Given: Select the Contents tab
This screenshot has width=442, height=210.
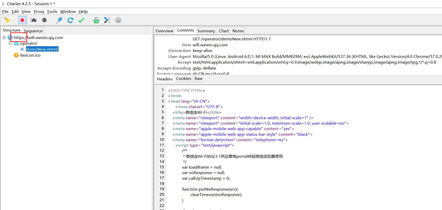Looking at the screenshot, I should point(185,30).
